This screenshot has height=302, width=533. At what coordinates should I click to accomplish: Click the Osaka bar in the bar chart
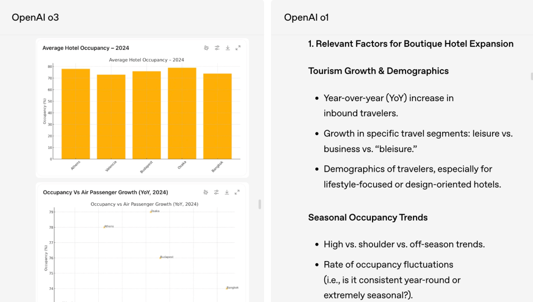pos(182,113)
